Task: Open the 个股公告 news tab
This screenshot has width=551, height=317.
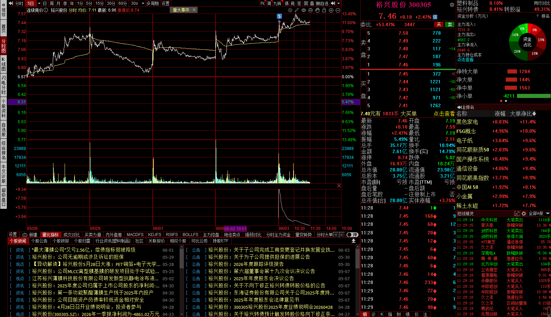Action: click(39, 241)
